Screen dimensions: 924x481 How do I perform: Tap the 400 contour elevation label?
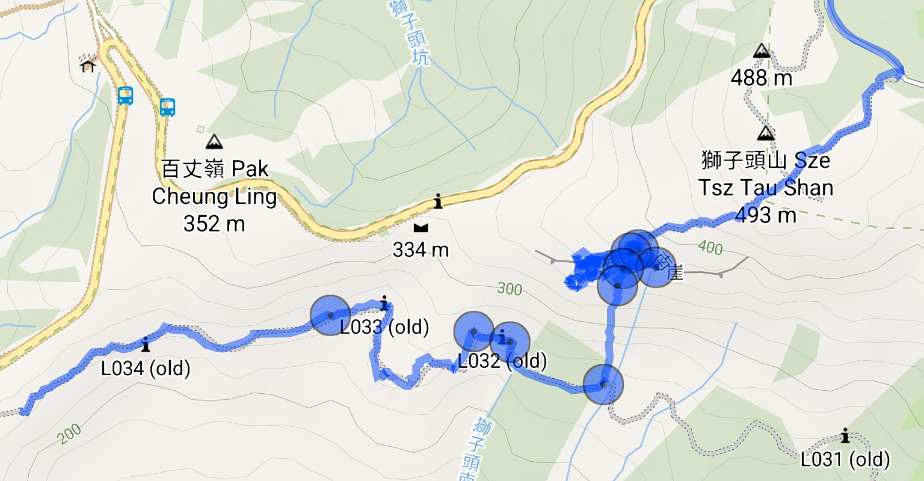710,247
